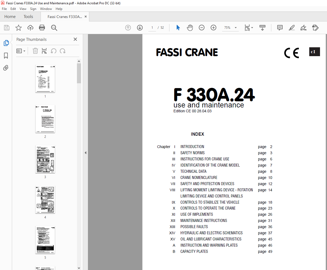Click SAFETY NORMS index entry

pos(193,153)
